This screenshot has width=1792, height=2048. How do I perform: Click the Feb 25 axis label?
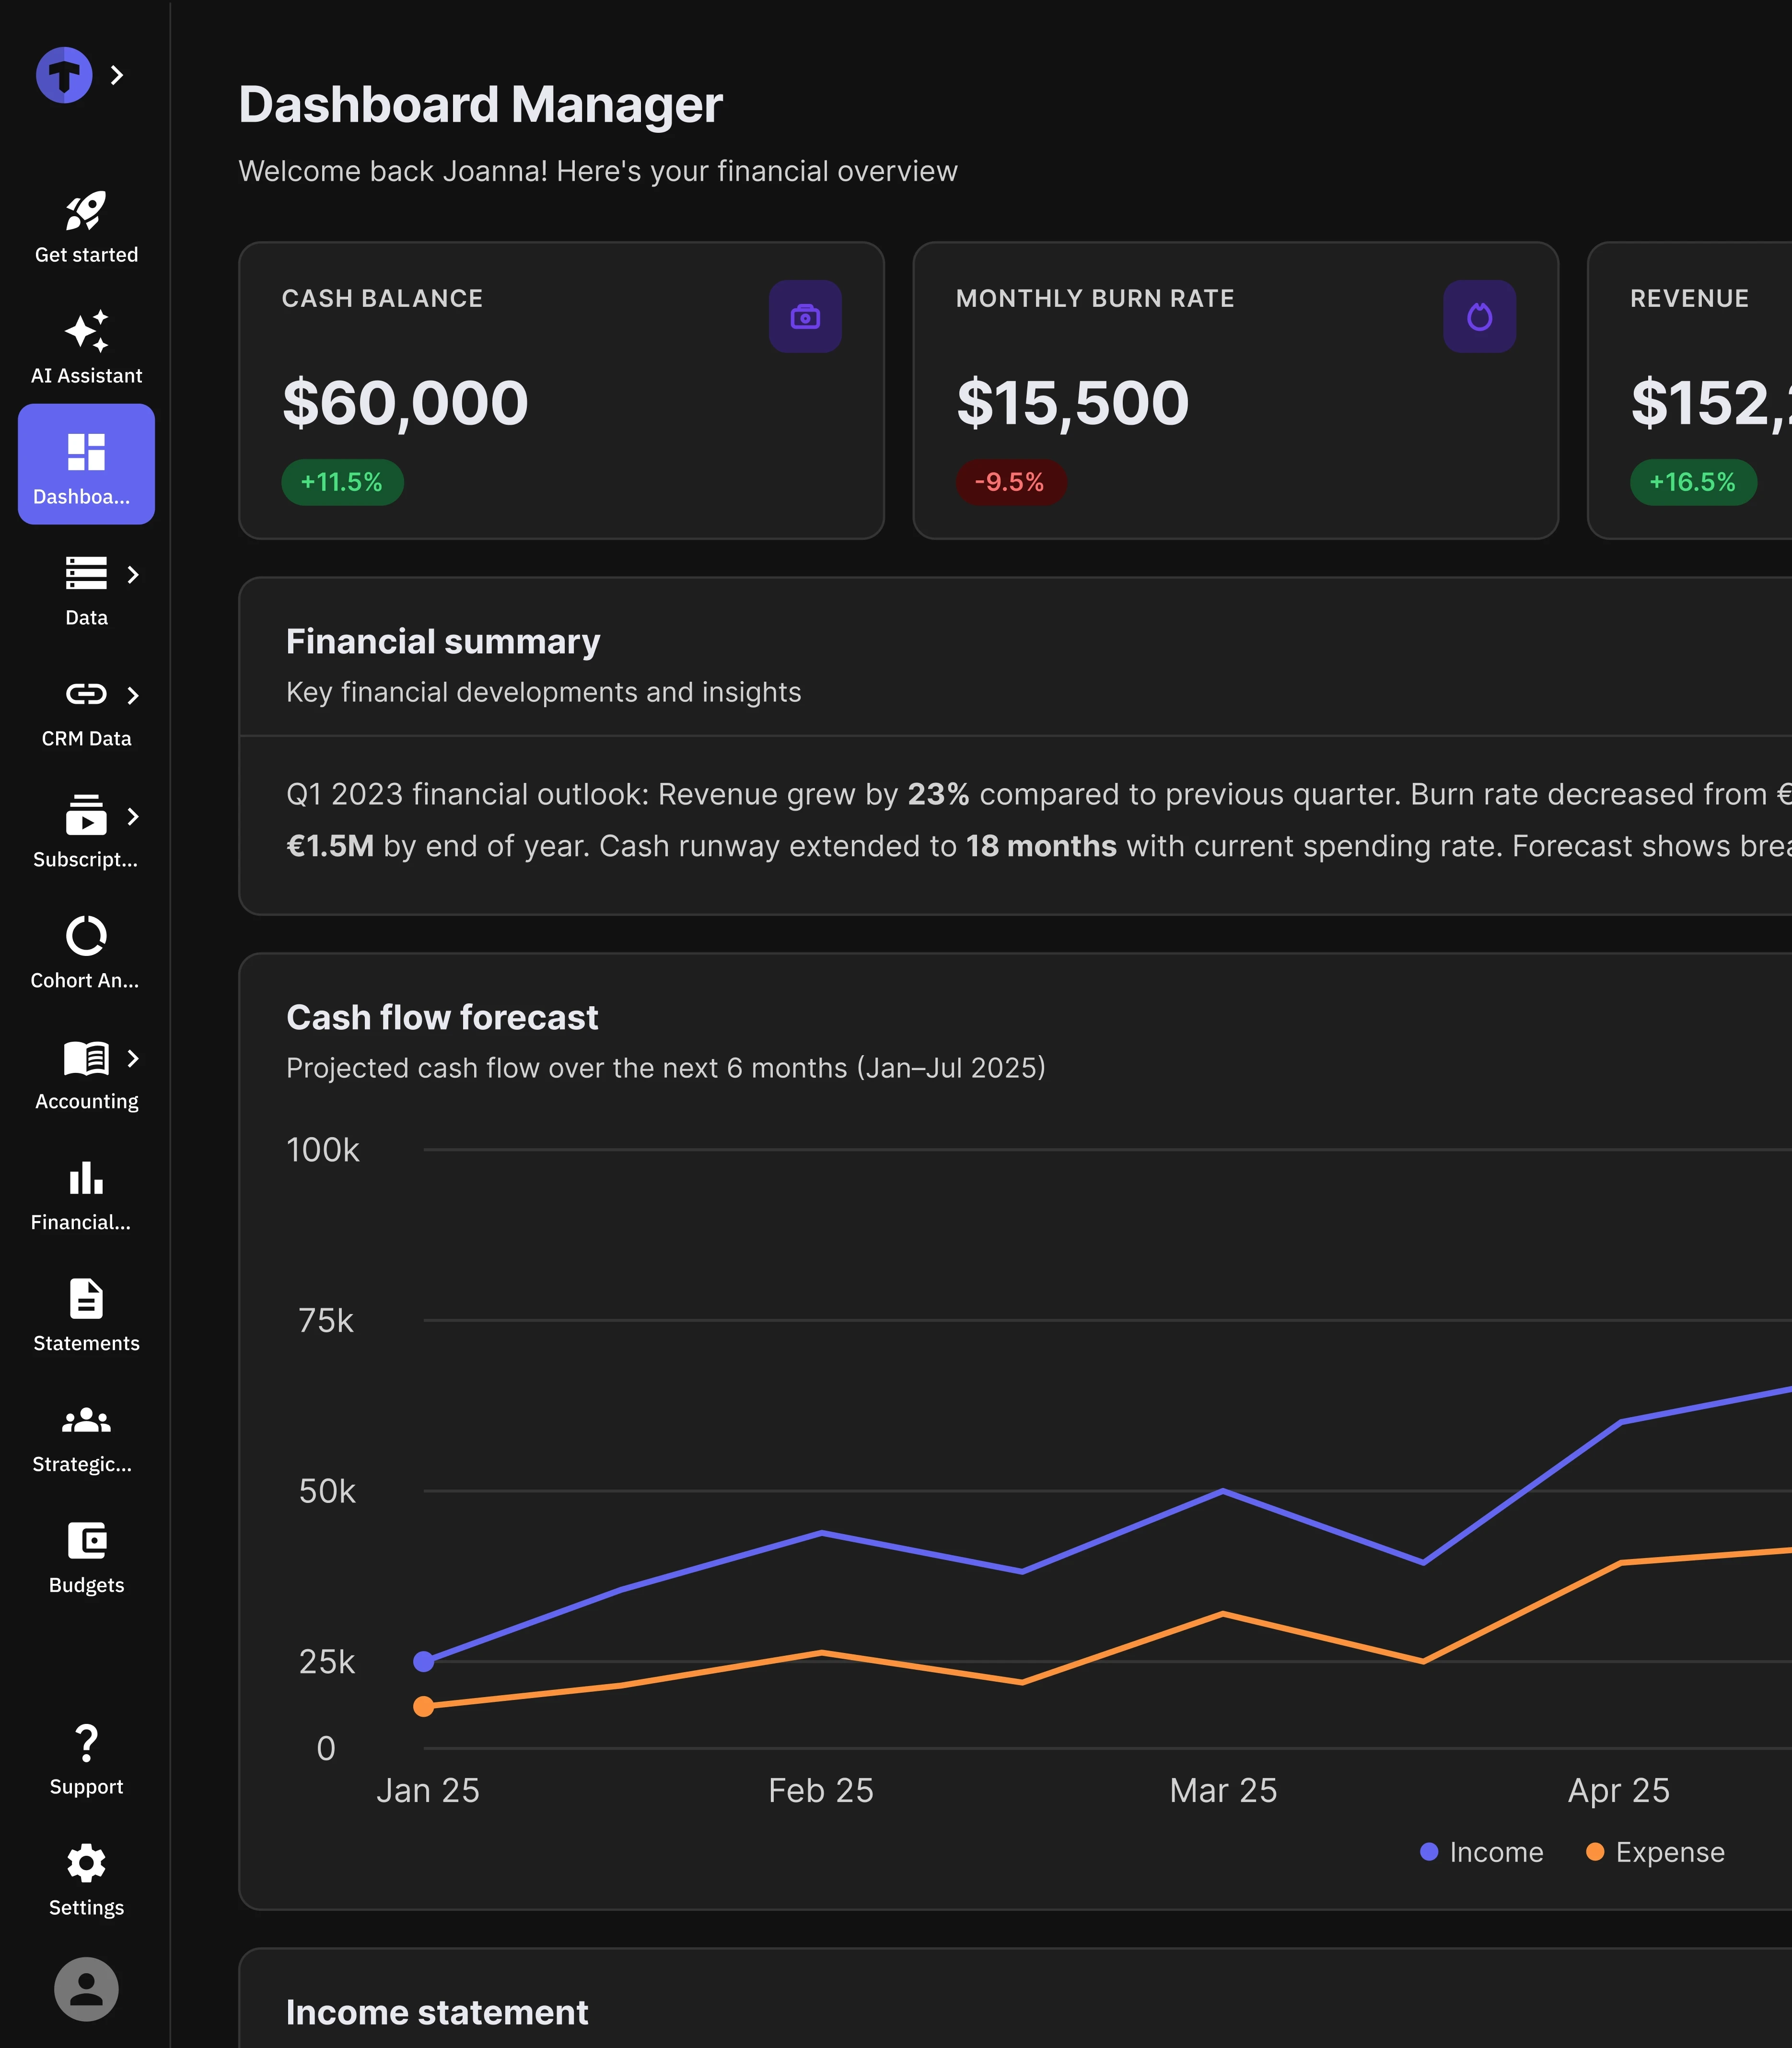coord(821,1790)
